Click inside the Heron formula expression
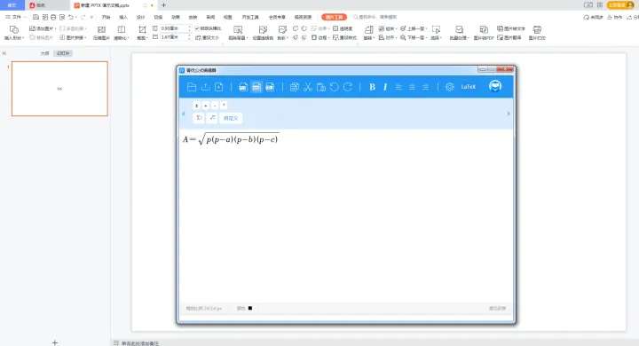 [231, 139]
